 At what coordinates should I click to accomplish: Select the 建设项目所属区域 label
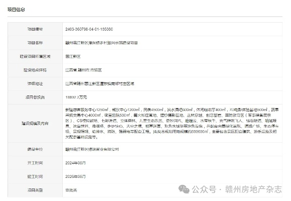tap(35, 56)
